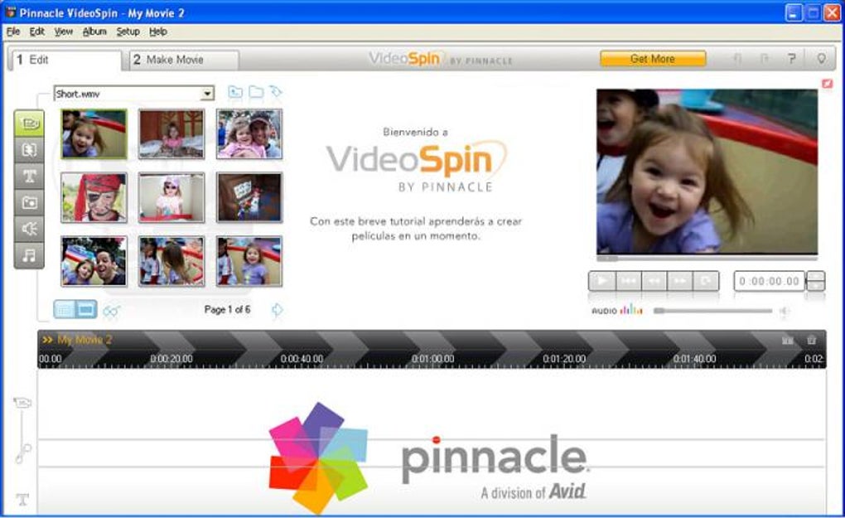Click the help question mark icon
The image size is (845, 518).
(791, 59)
